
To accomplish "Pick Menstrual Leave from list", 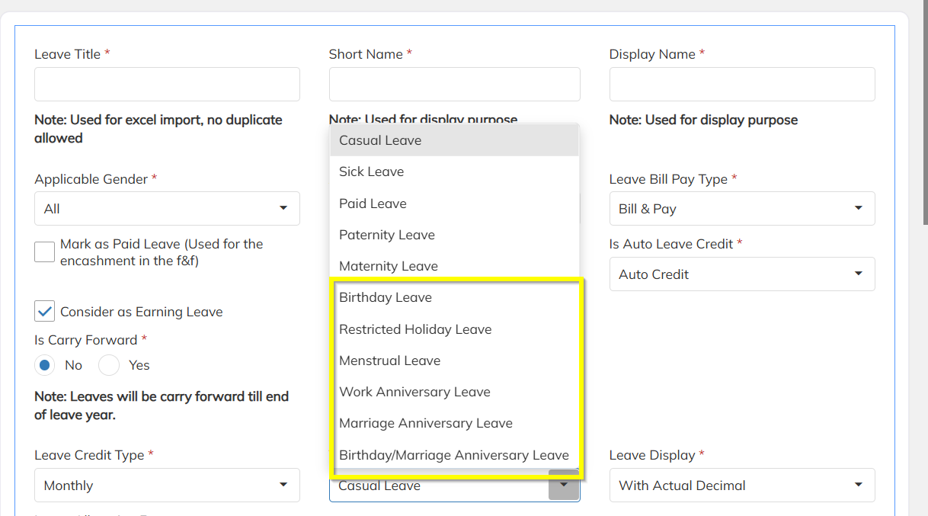I will pyautogui.click(x=390, y=361).
